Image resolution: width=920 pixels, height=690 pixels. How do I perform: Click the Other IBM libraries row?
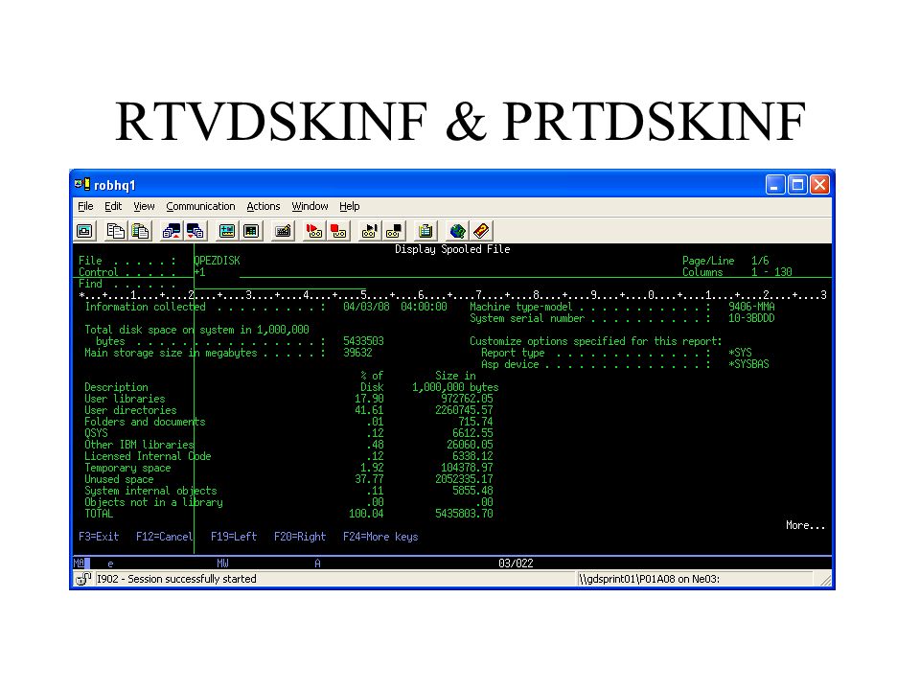pyautogui.click(x=288, y=444)
